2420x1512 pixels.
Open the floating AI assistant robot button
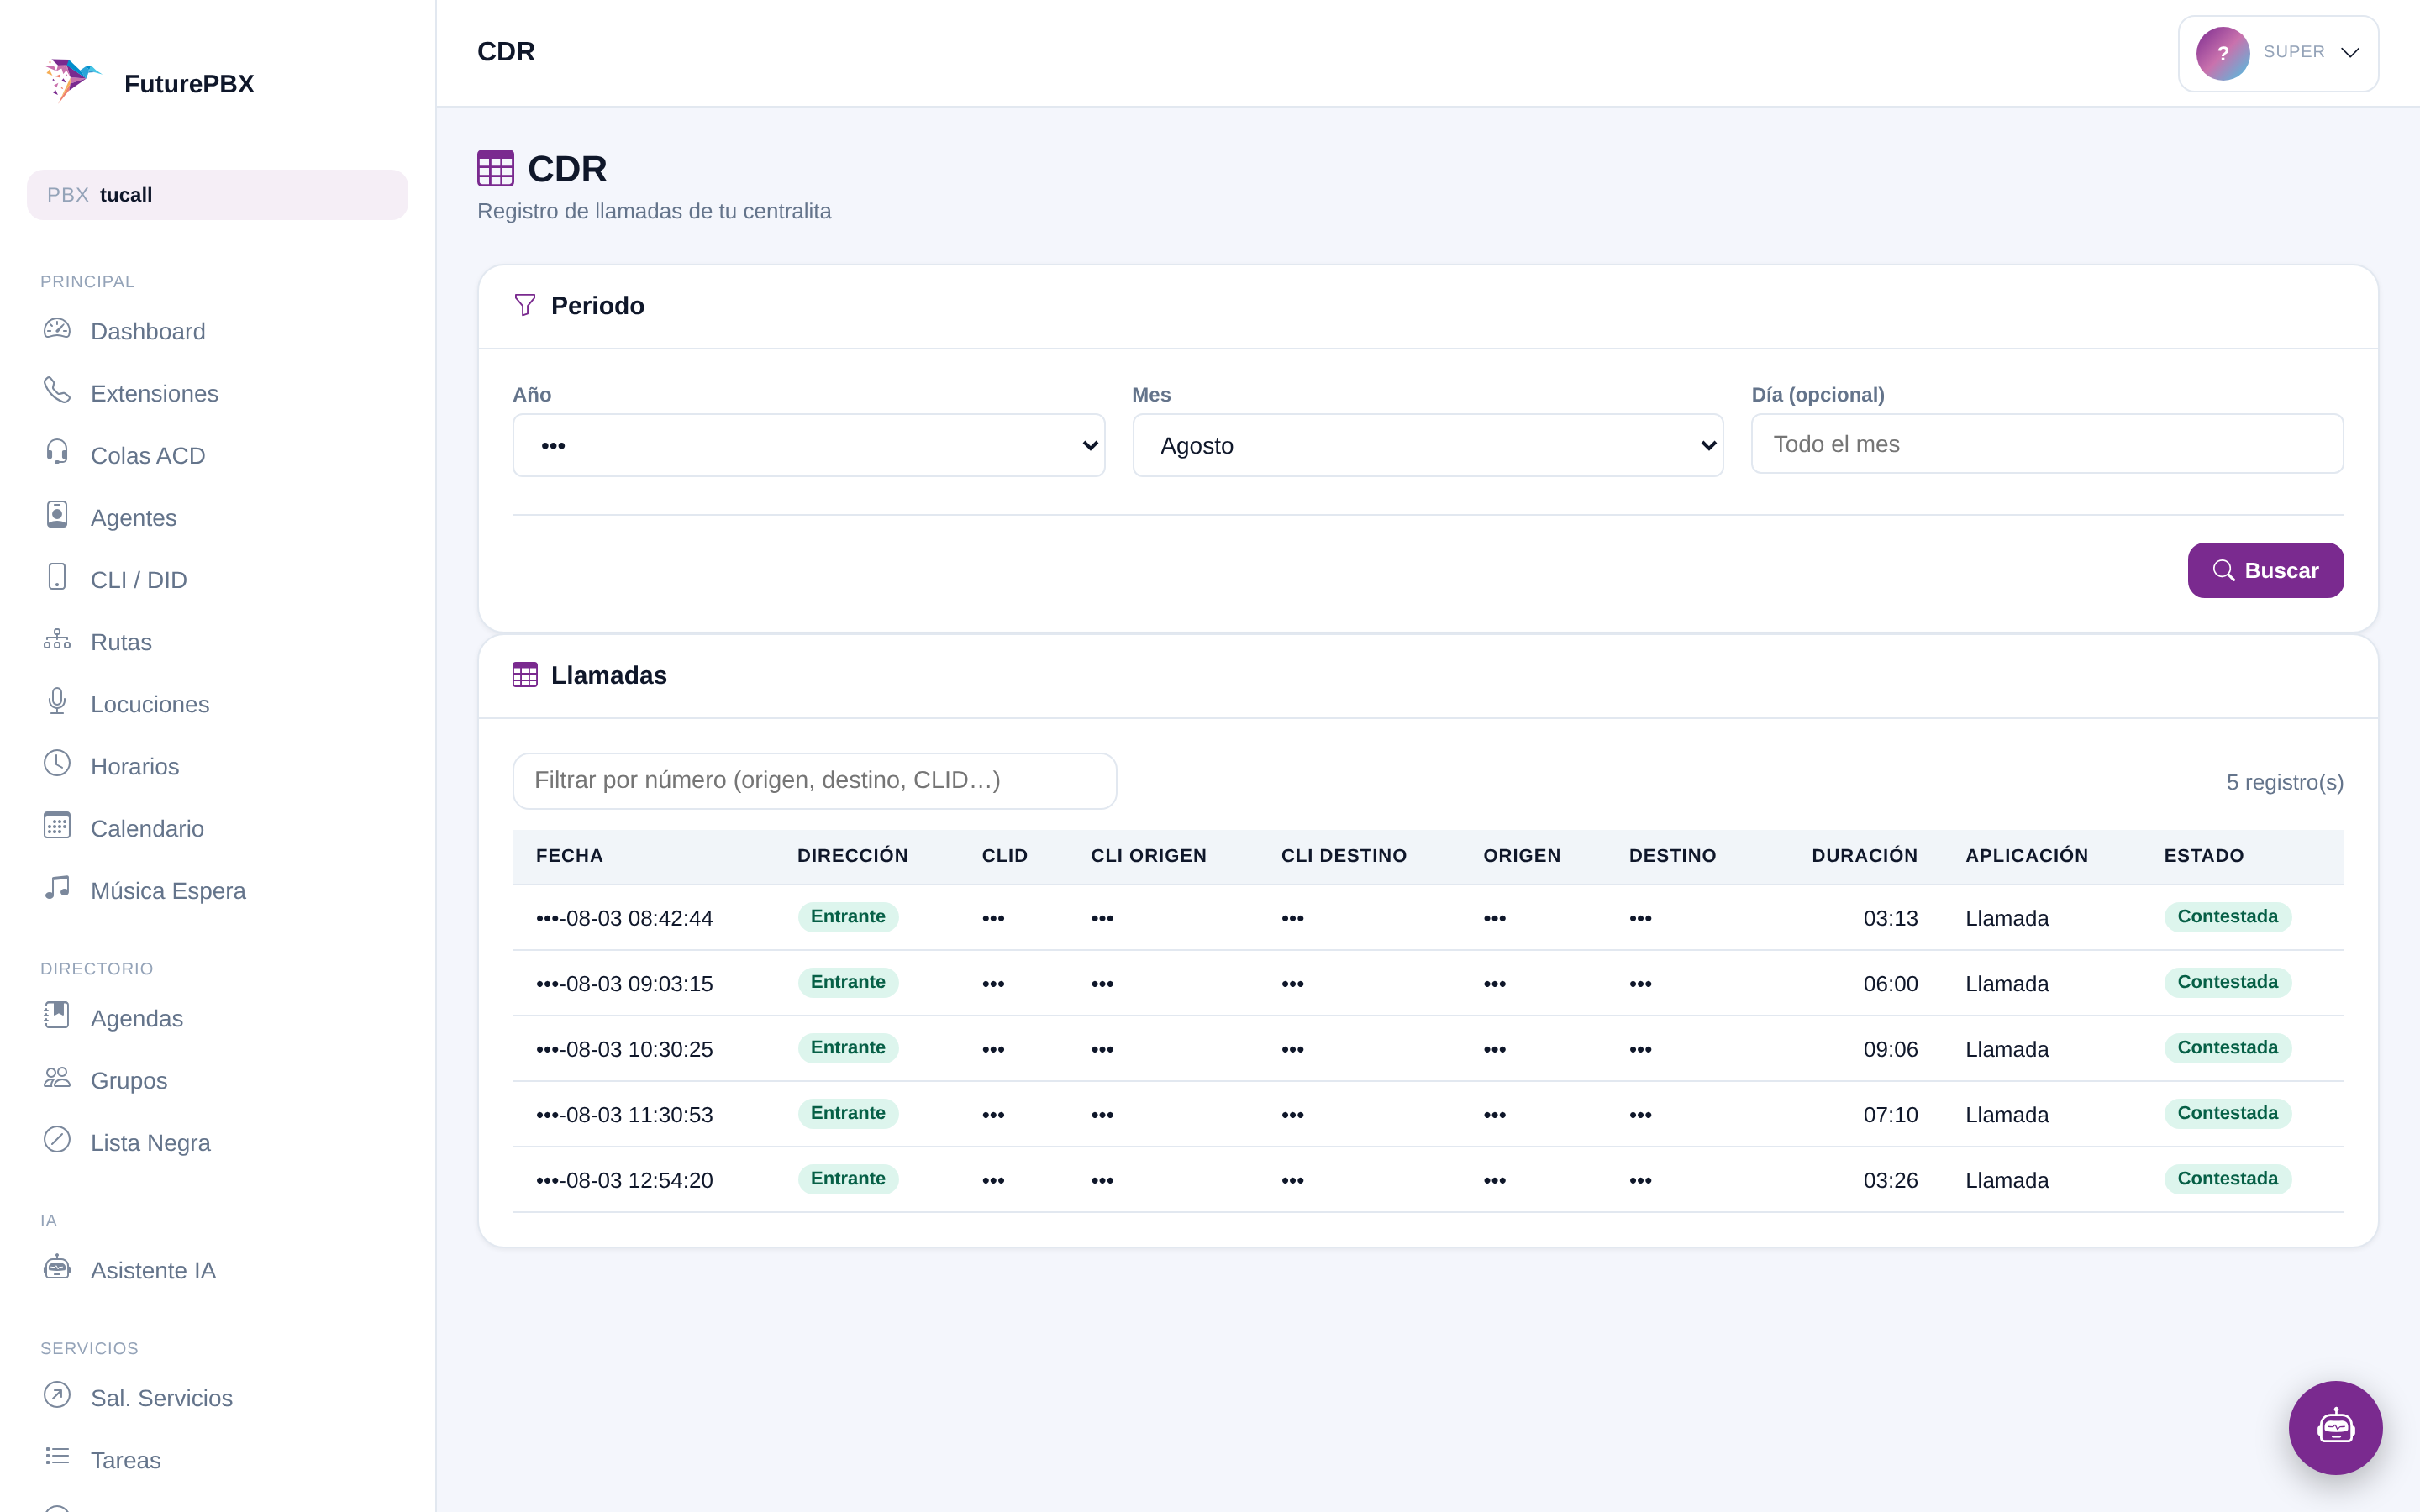point(2334,1427)
